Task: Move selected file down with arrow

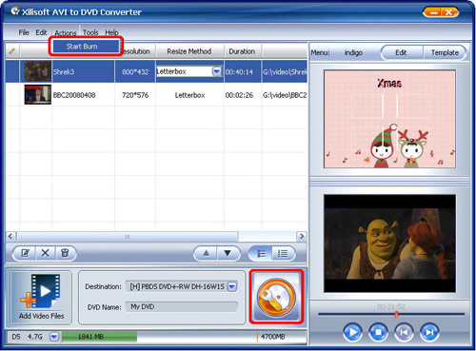Action: (x=228, y=253)
